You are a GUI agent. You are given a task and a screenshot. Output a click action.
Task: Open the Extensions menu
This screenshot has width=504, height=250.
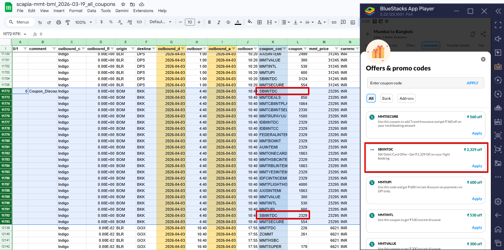[143, 11]
